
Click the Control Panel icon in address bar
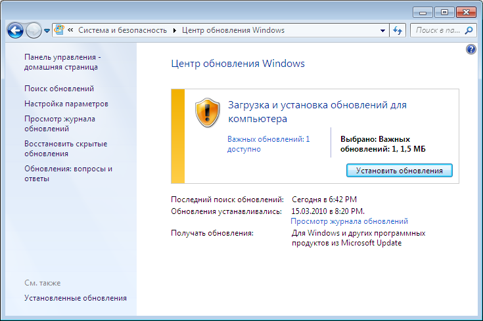[x=59, y=30]
